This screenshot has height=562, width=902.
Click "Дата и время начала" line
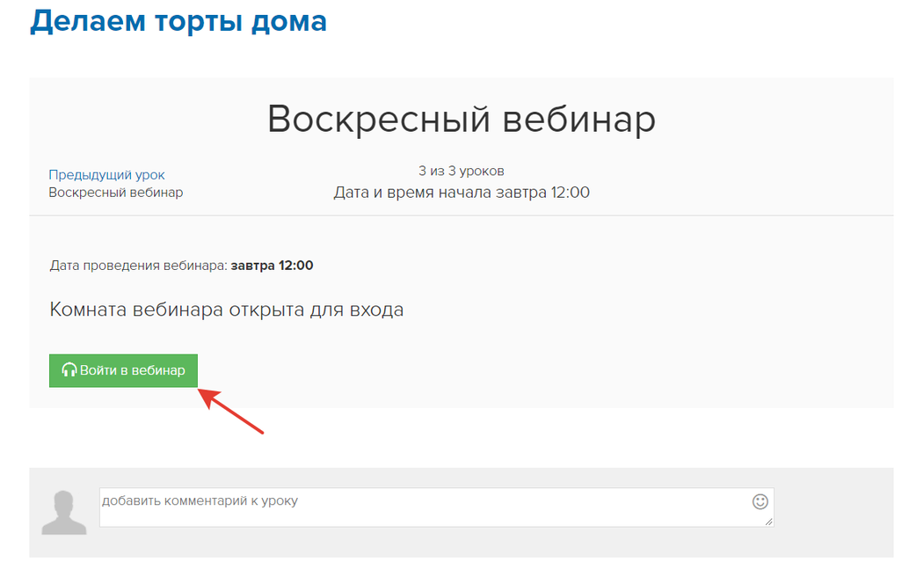(x=461, y=192)
